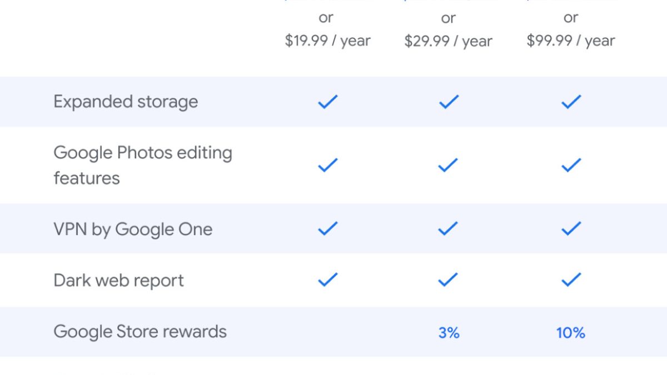Choose the $99.99 / year price
This screenshot has width=667, height=375.
click(x=571, y=41)
